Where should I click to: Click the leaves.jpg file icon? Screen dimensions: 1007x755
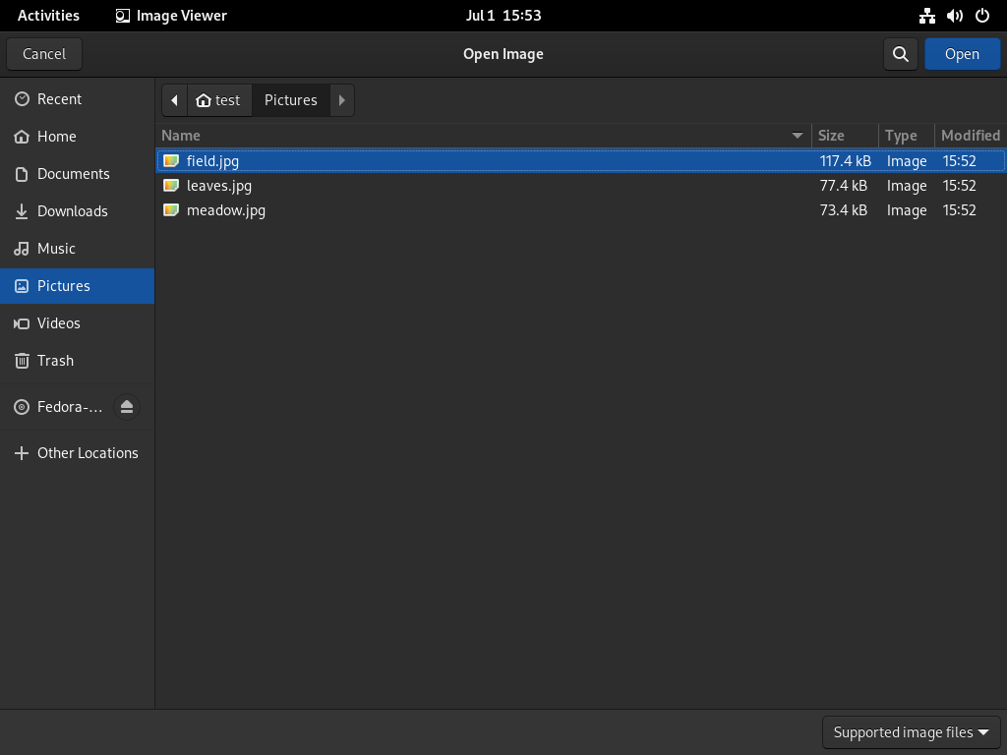(x=171, y=186)
